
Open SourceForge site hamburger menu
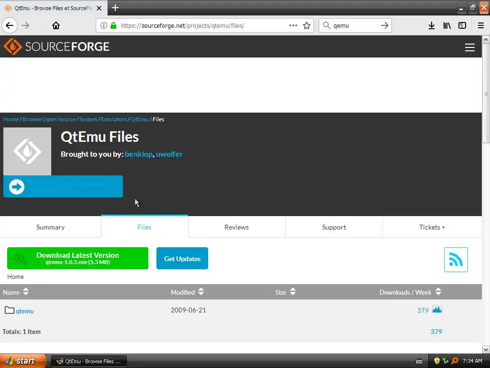[x=470, y=47]
